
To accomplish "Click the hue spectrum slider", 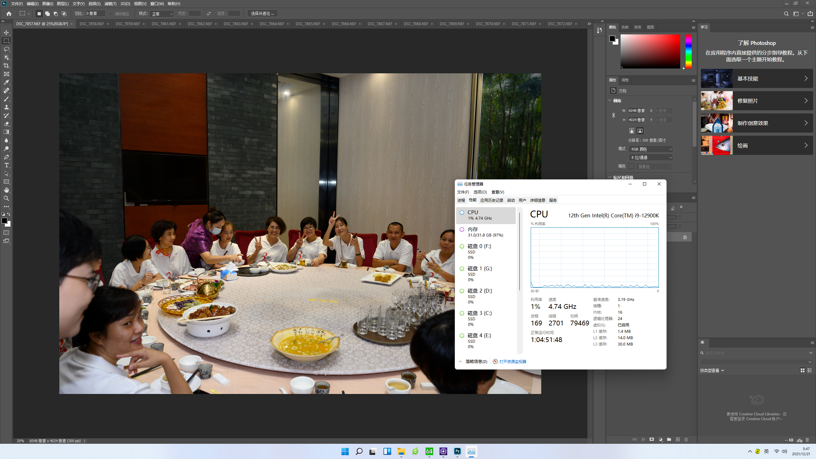I will 688,51.
